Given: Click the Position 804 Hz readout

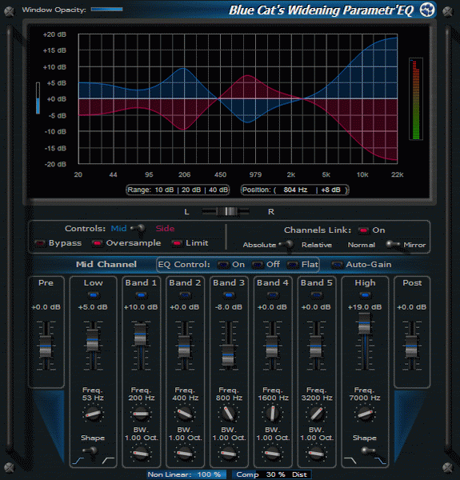Looking at the screenshot, I should [295, 190].
